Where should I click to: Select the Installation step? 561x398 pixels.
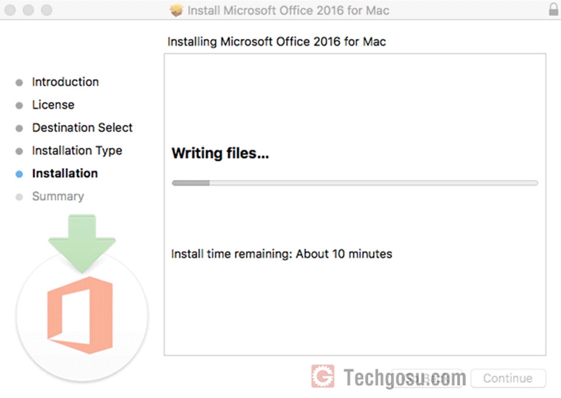coord(65,173)
